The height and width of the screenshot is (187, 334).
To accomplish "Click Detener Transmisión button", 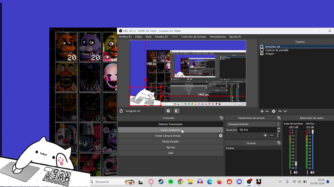I will click(x=171, y=124).
